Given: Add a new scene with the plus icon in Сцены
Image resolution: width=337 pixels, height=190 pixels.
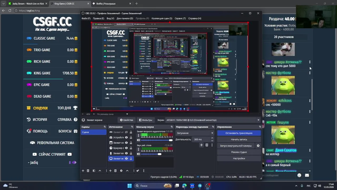Looking at the screenshot, I should pyautogui.click(x=83, y=171).
